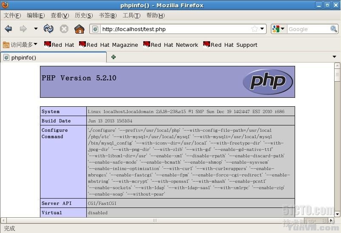Minimize the Firefox window
This screenshot has height=233, width=341.
pyautogui.click(x=319, y=5)
